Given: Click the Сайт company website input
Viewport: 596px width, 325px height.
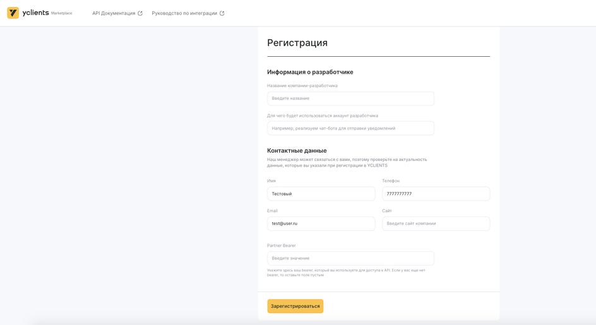Looking at the screenshot, I should click(436, 223).
